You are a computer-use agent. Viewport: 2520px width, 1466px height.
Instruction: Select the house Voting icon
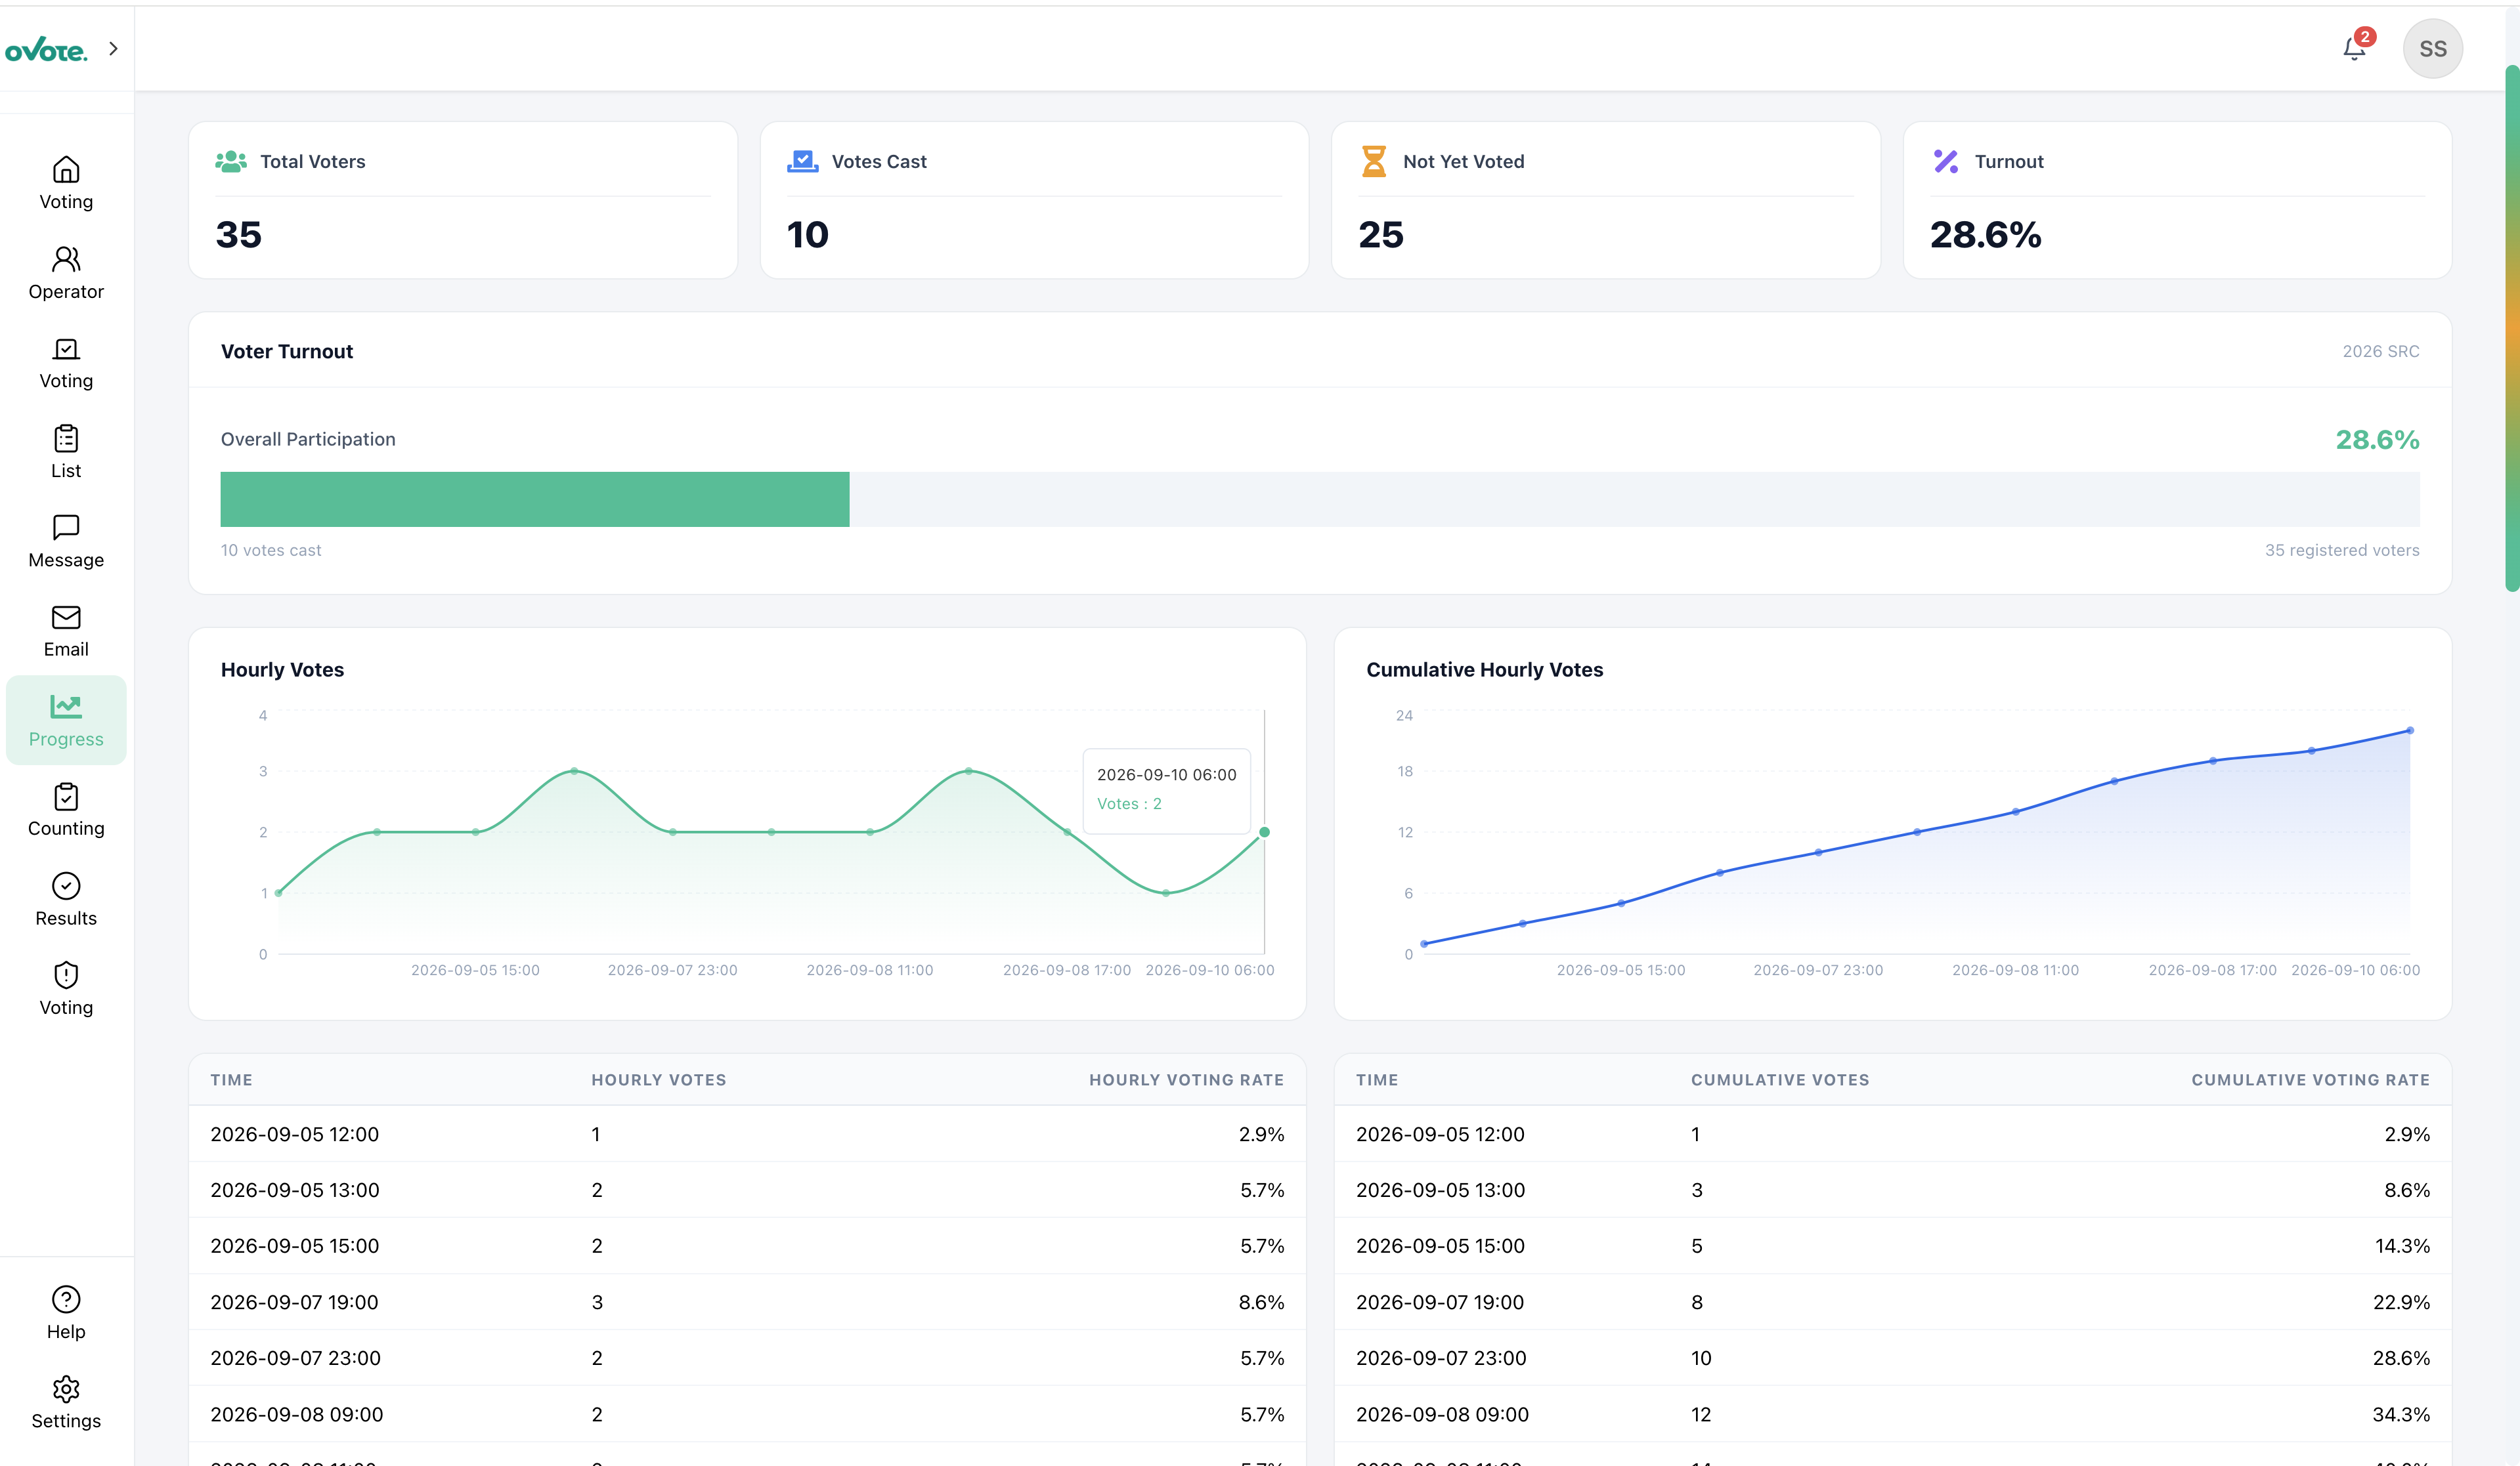66,170
